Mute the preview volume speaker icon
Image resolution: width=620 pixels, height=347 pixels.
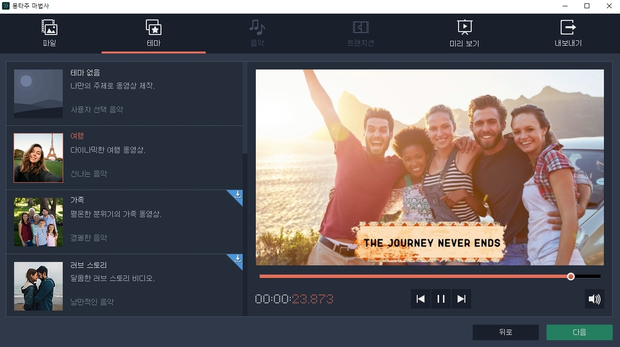595,299
